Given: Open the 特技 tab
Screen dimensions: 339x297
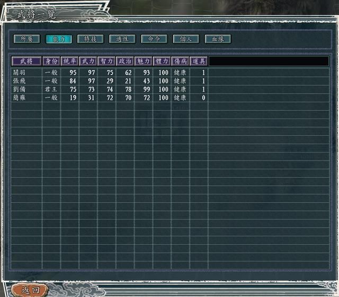Looking at the screenshot, I should tap(90, 39).
